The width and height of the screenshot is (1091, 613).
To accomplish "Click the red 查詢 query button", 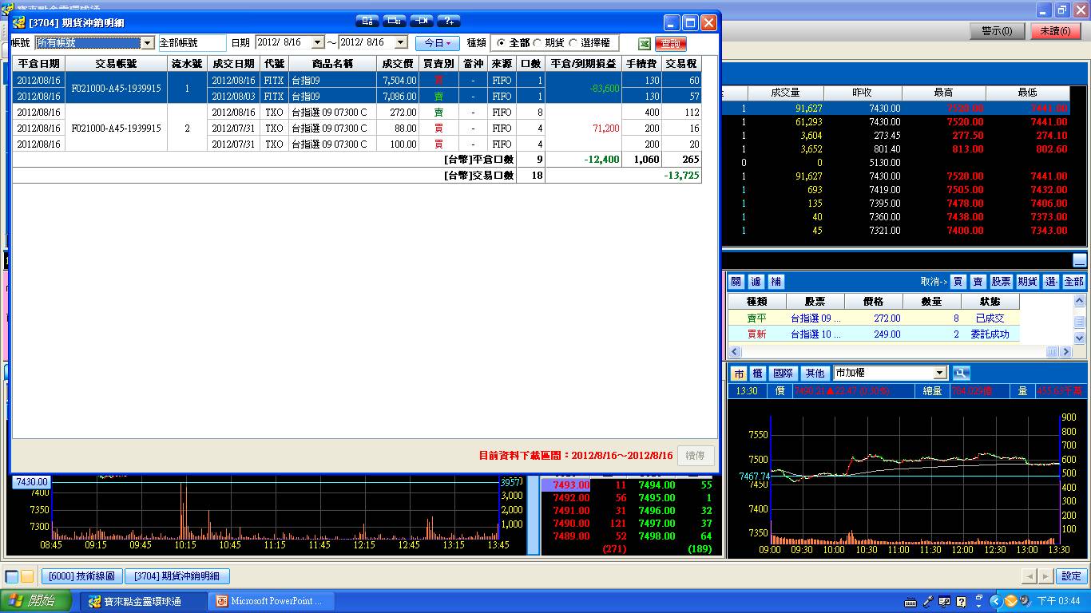I will [x=671, y=44].
